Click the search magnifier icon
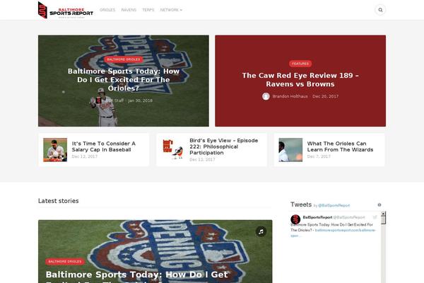Image resolution: width=424 pixels, height=283 pixels. pyautogui.click(x=380, y=10)
